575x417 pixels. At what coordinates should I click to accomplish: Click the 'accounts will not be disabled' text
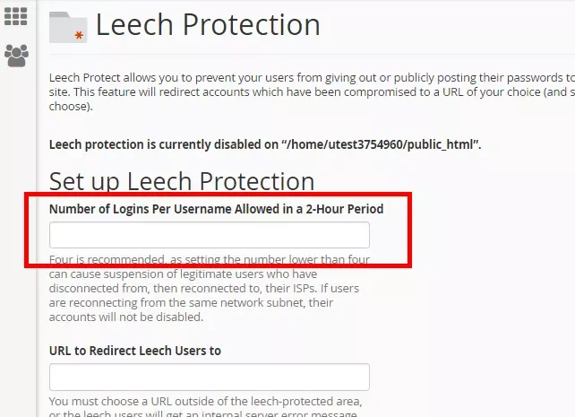126,317
